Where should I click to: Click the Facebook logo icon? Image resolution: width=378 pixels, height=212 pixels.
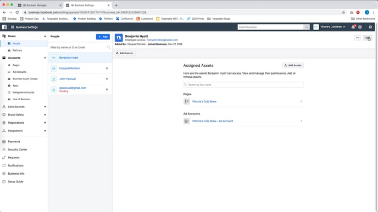click(4, 27)
